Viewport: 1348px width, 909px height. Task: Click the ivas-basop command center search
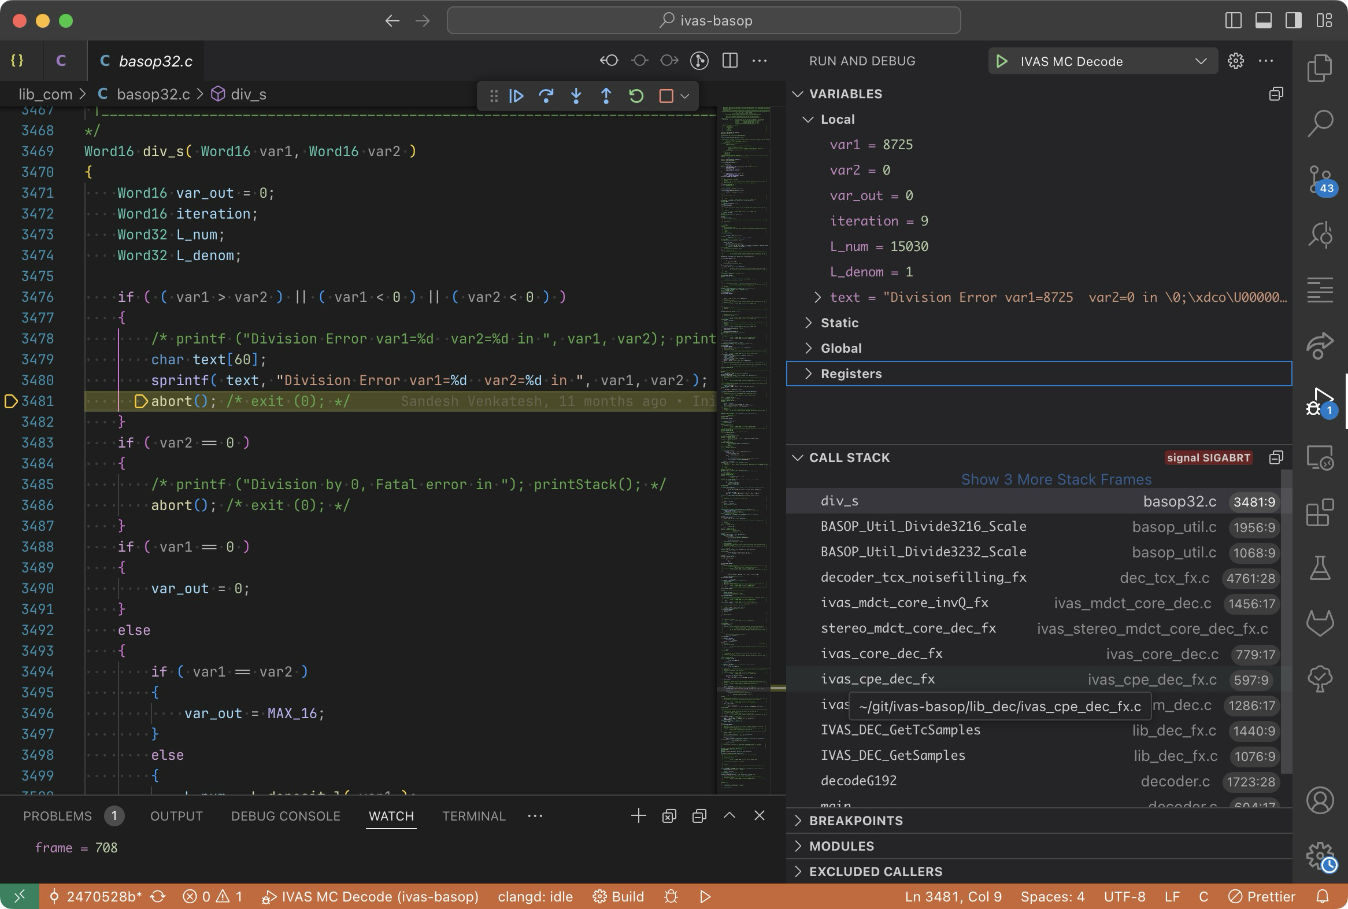click(703, 20)
